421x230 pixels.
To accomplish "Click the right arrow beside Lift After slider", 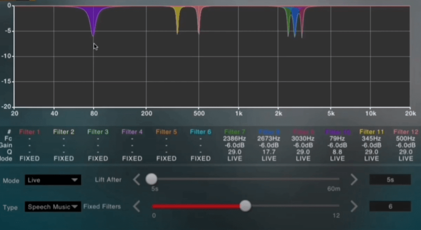I will [x=354, y=179].
